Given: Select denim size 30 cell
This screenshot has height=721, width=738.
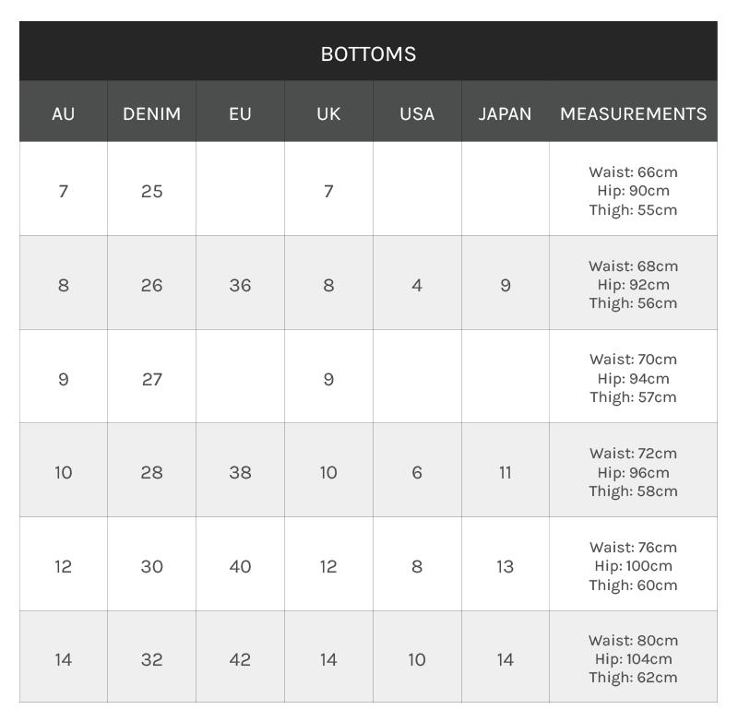Looking at the screenshot, I should click(152, 566).
